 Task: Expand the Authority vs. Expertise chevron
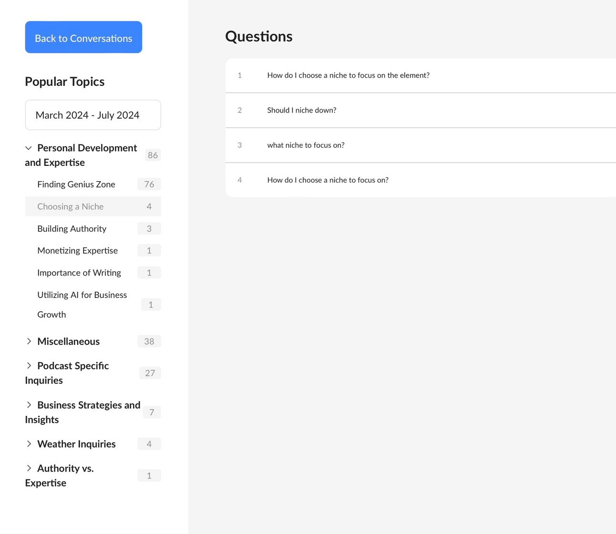coord(29,468)
